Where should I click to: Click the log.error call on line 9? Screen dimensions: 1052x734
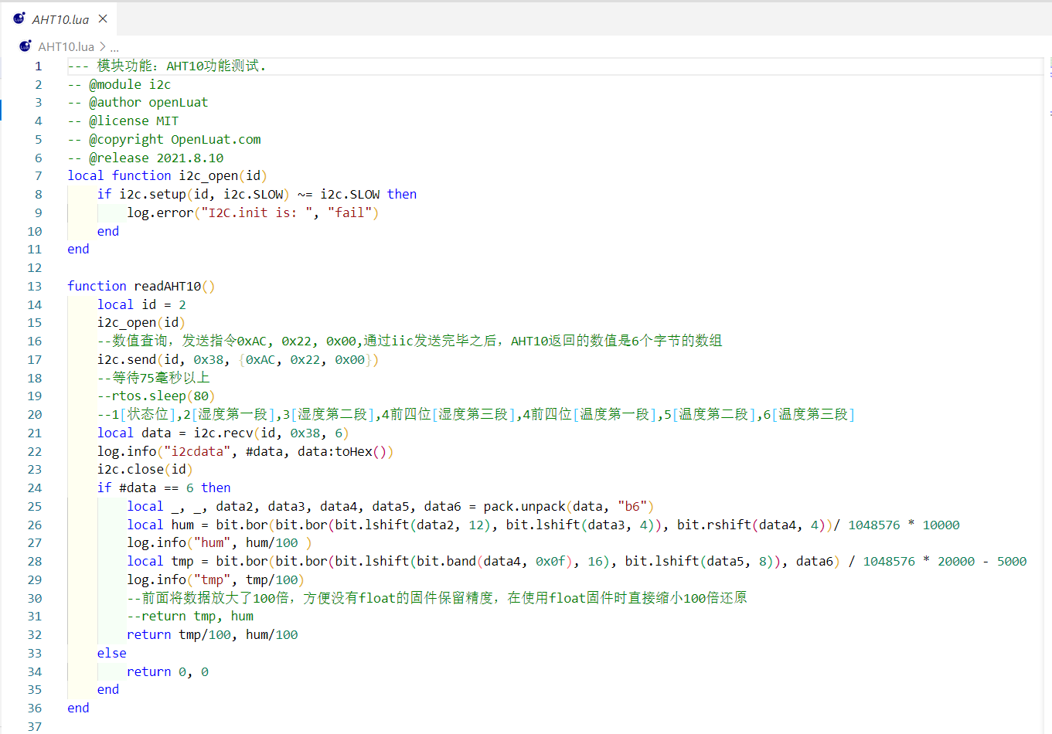(253, 212)
